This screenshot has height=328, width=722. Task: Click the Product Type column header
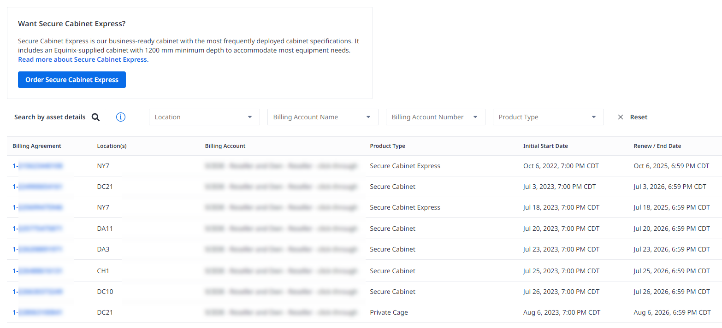click(388, 146)
